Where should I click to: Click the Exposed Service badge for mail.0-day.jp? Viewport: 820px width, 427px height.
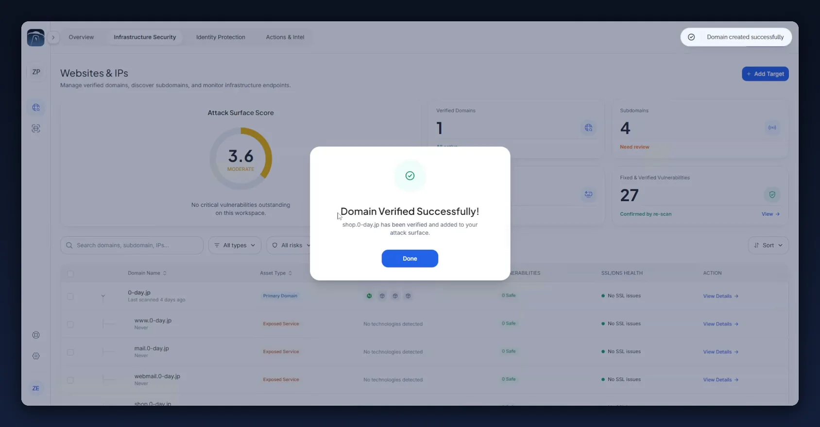pos(281,351)
